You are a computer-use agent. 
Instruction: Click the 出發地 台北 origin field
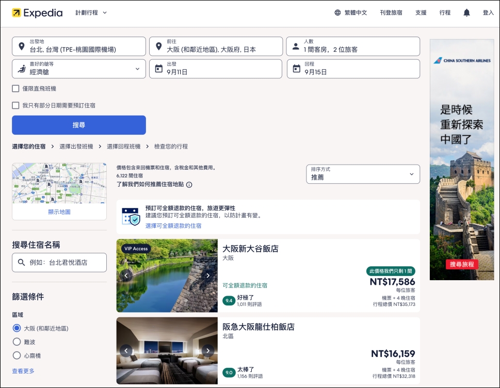(79, 46)
